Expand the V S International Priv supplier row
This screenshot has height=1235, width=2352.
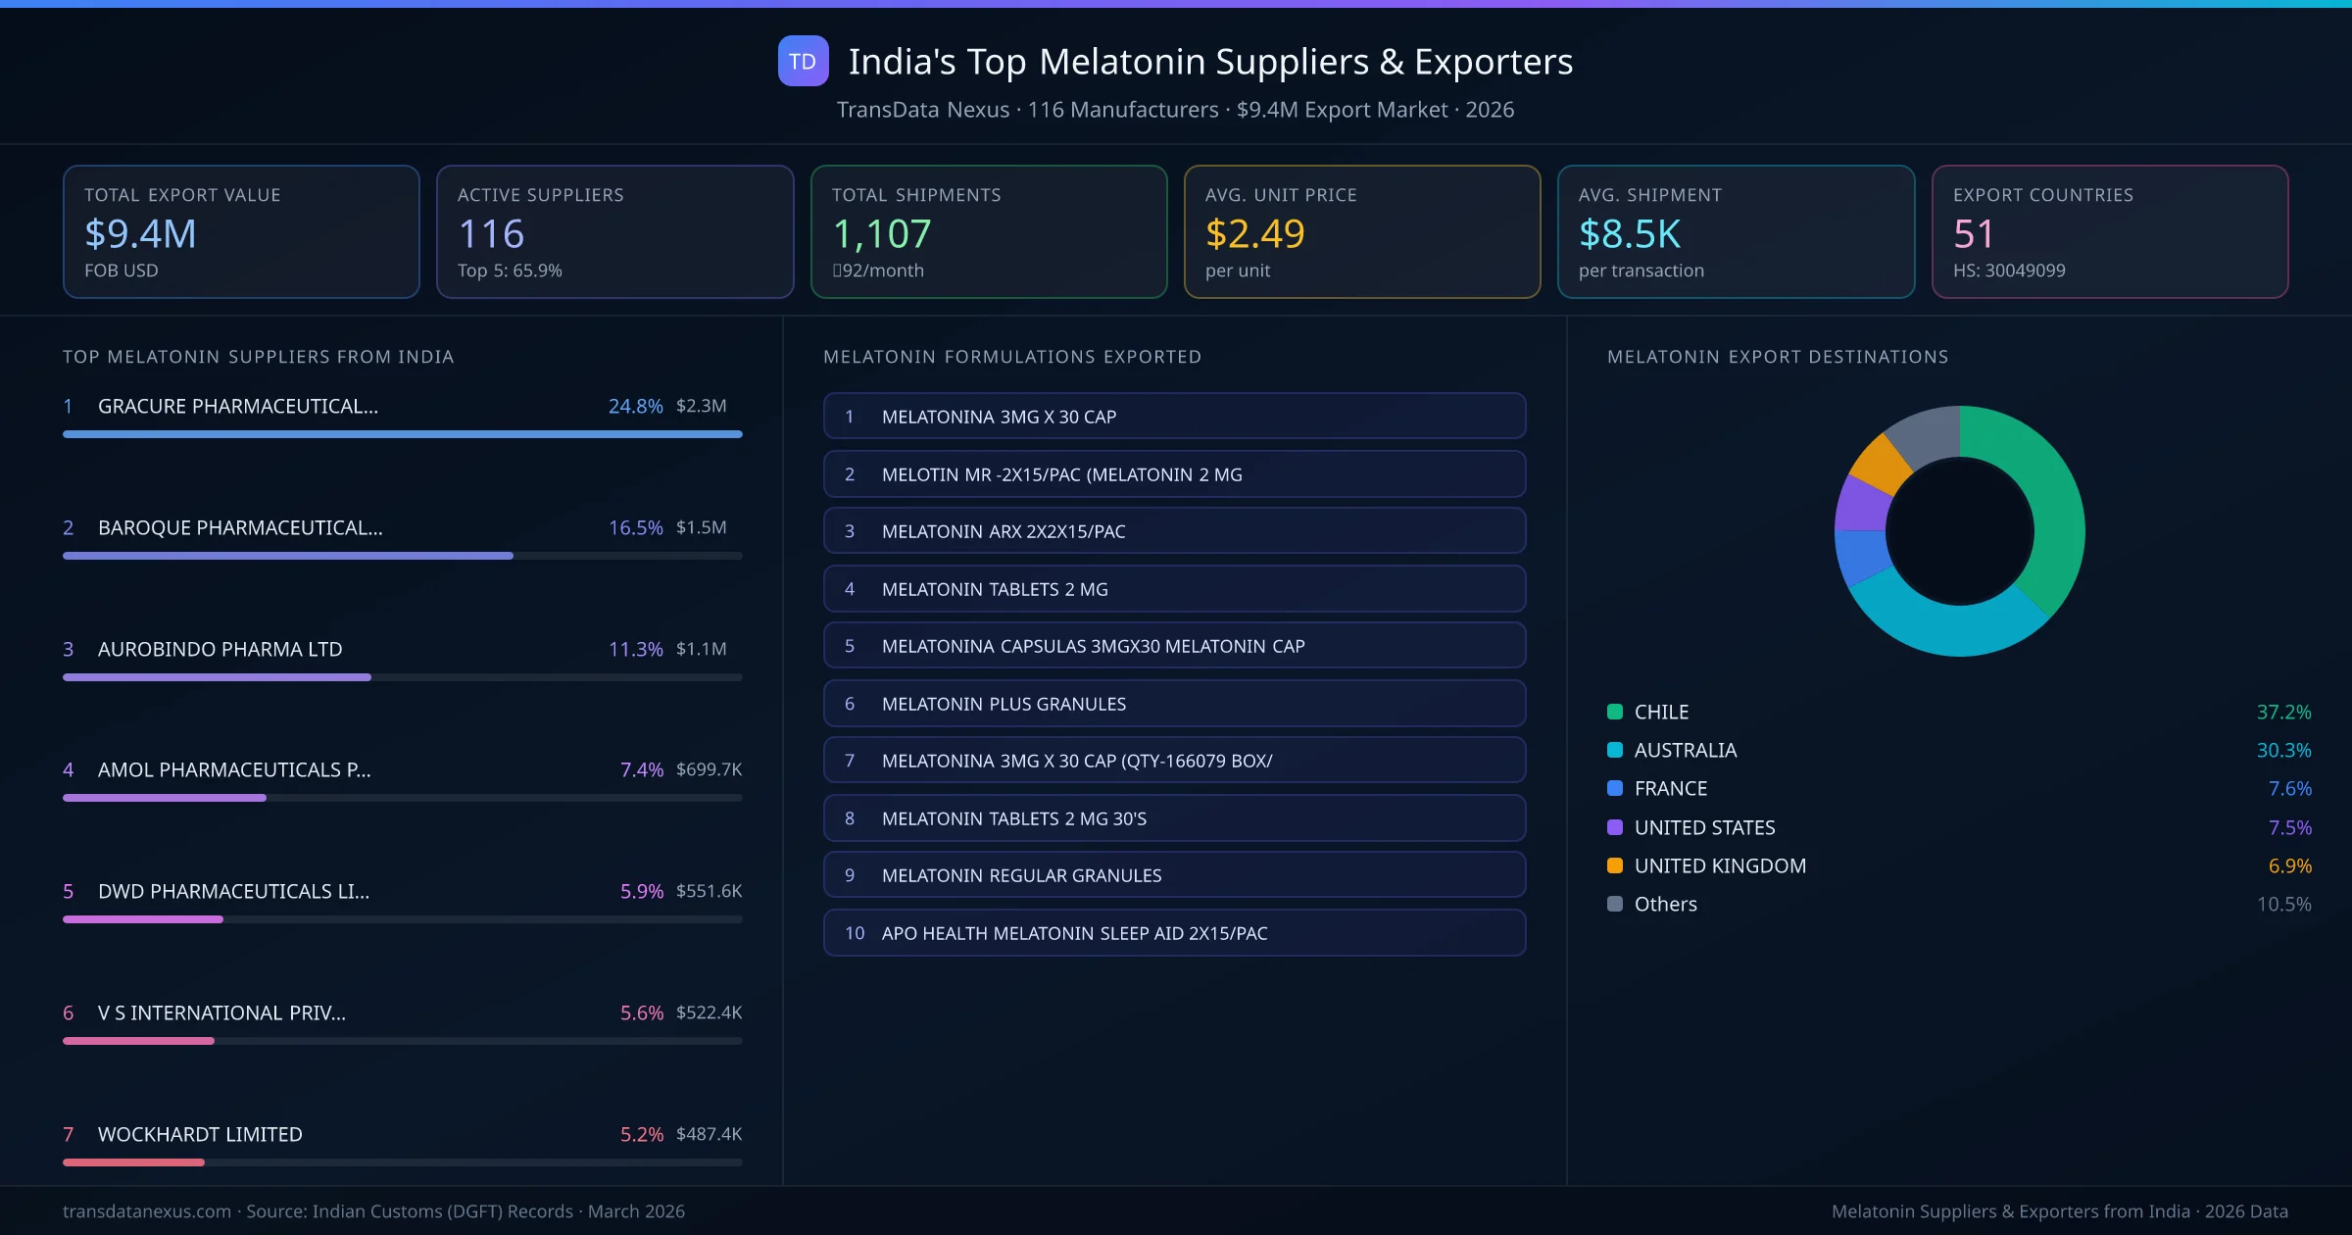[221, 1013]
